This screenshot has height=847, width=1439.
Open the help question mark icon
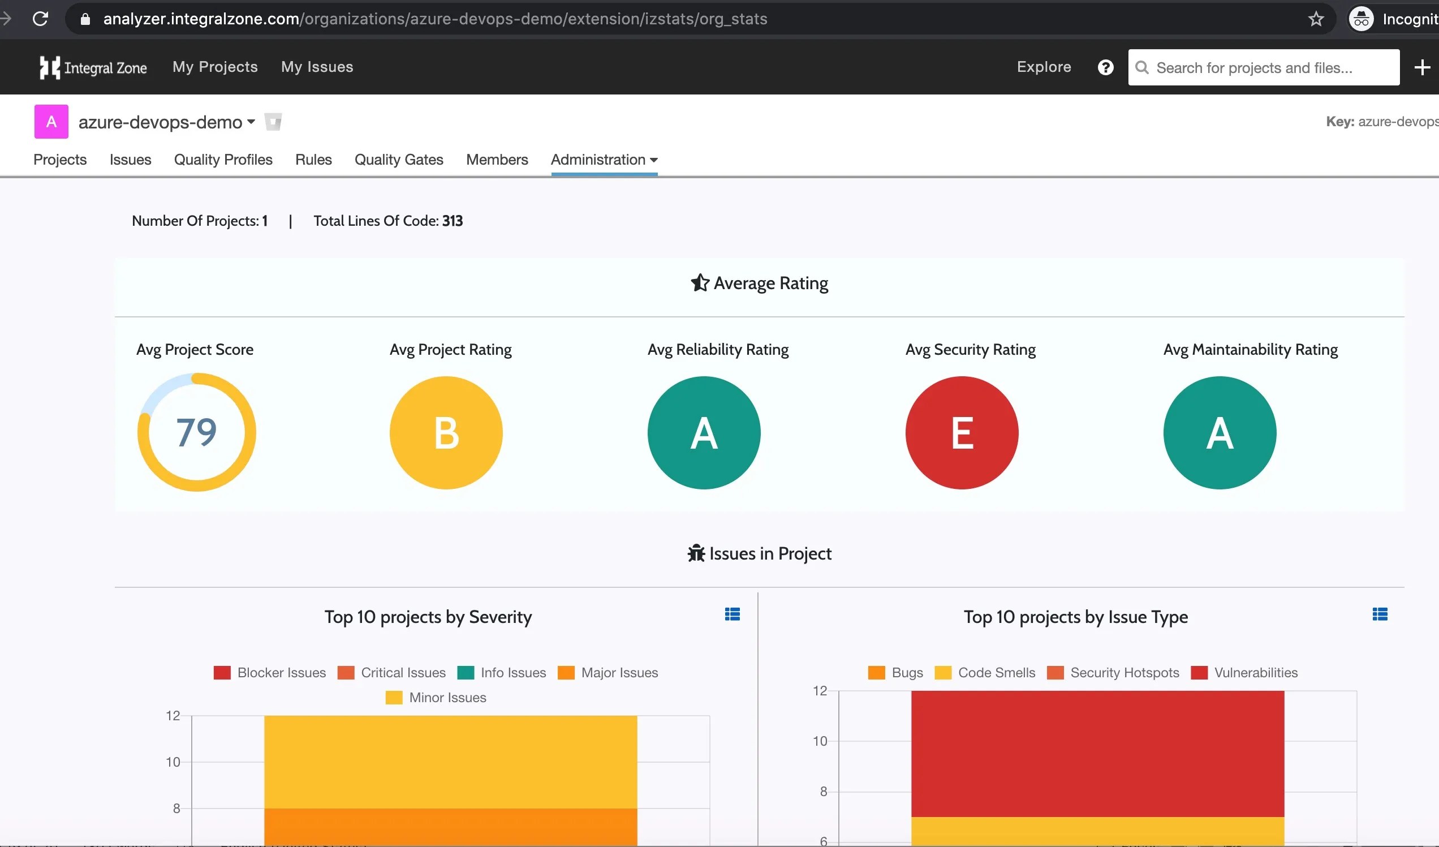[1105, 67]
